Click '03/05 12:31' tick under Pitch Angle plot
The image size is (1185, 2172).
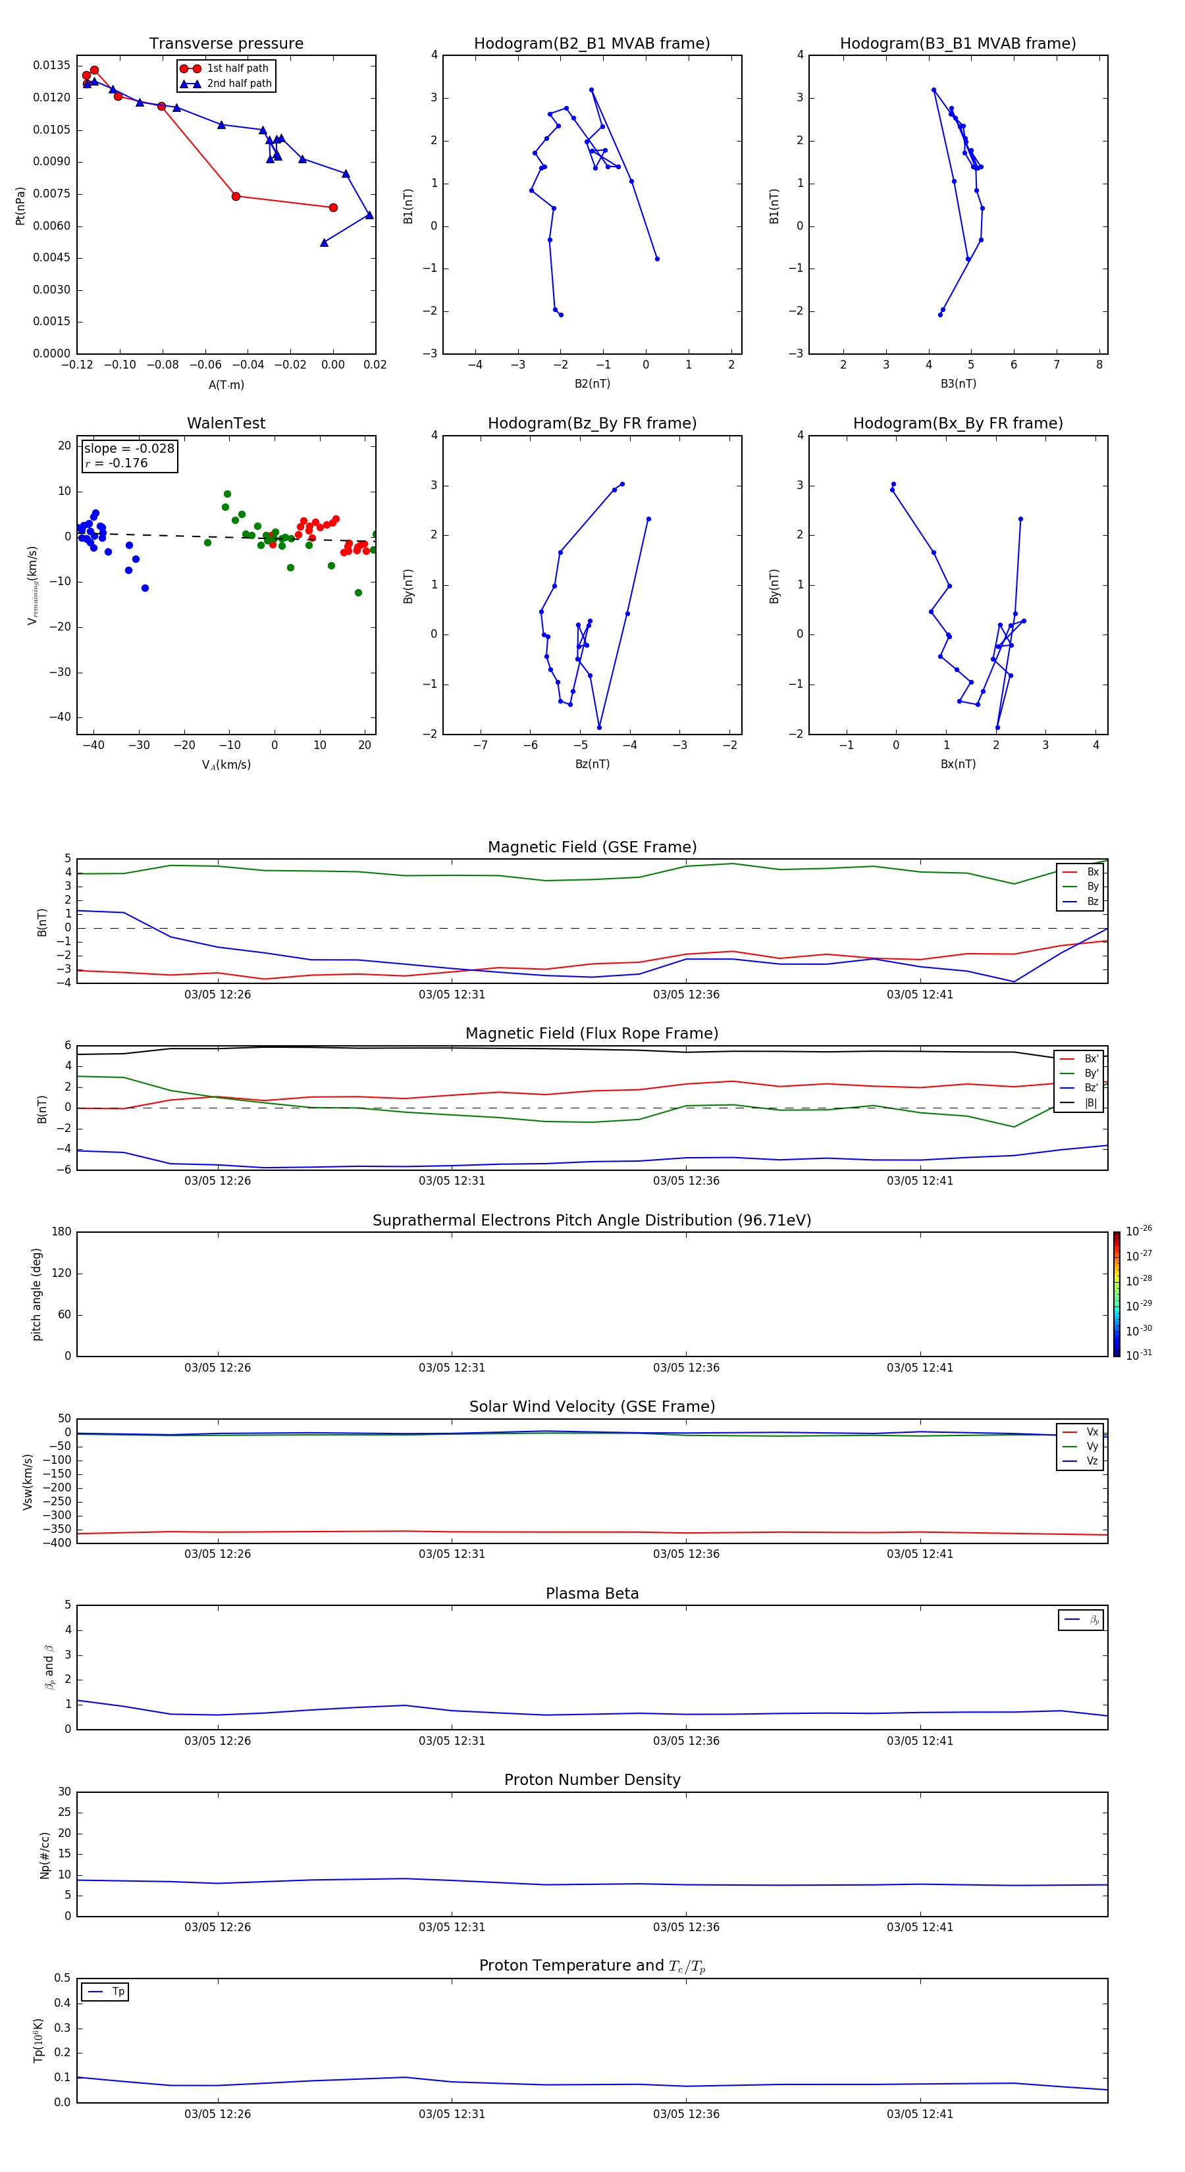[x=451, y=1368]
